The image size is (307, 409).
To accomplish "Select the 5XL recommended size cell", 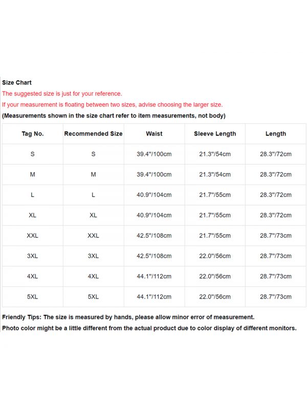I will click(x=93, y=297).
